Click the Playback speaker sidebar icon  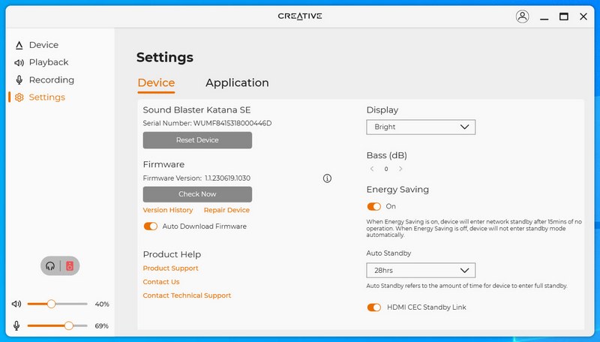tap(19, 63)
